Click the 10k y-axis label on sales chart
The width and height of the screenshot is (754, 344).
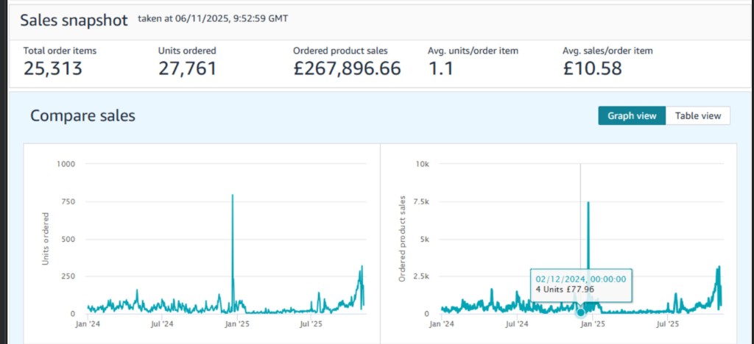point(423,164)
